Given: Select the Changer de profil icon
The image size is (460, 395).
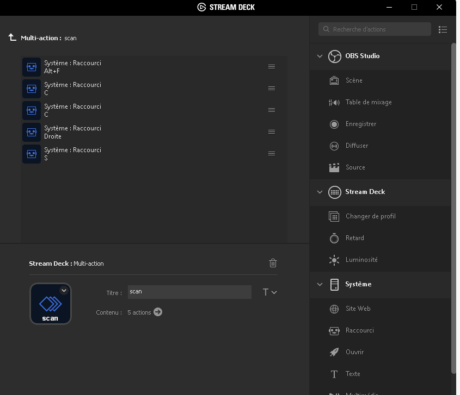Looking at the screenshot, I should click(334, 216).
